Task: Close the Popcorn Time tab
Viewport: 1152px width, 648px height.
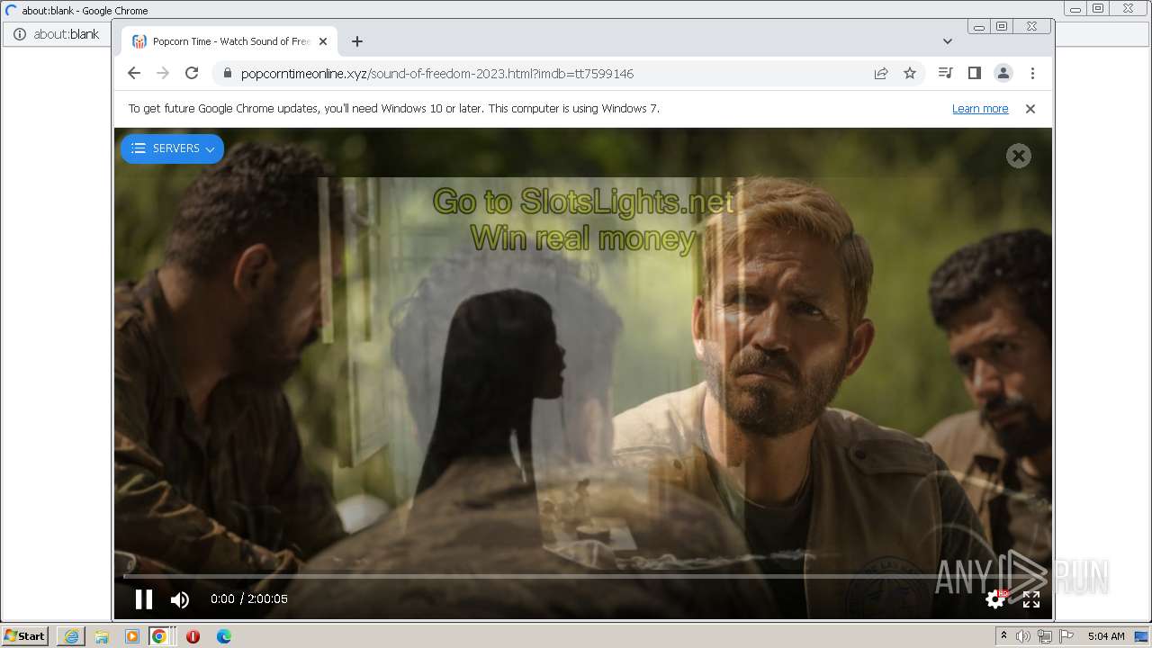Action: coord(323,41)
